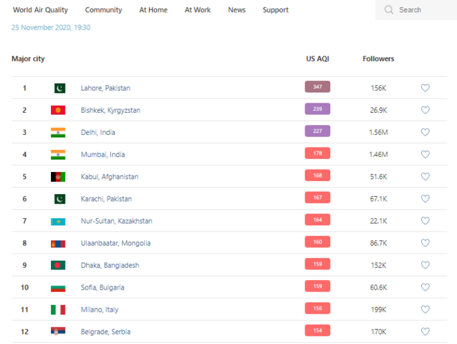The image size is (457, 344).
Task: Click the Kyrgyzstan flag beside Bishkek
Action: 58,110
